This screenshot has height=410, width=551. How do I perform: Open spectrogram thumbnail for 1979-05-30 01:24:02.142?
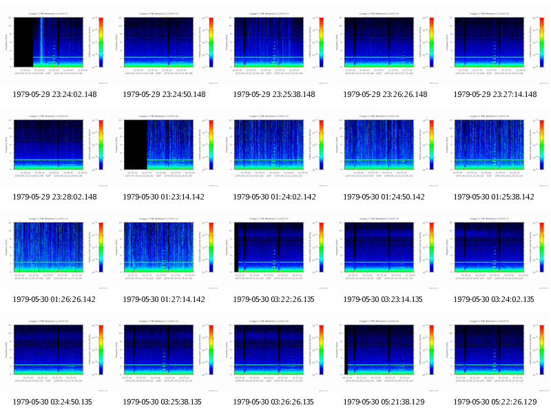[x=275, y=149]
